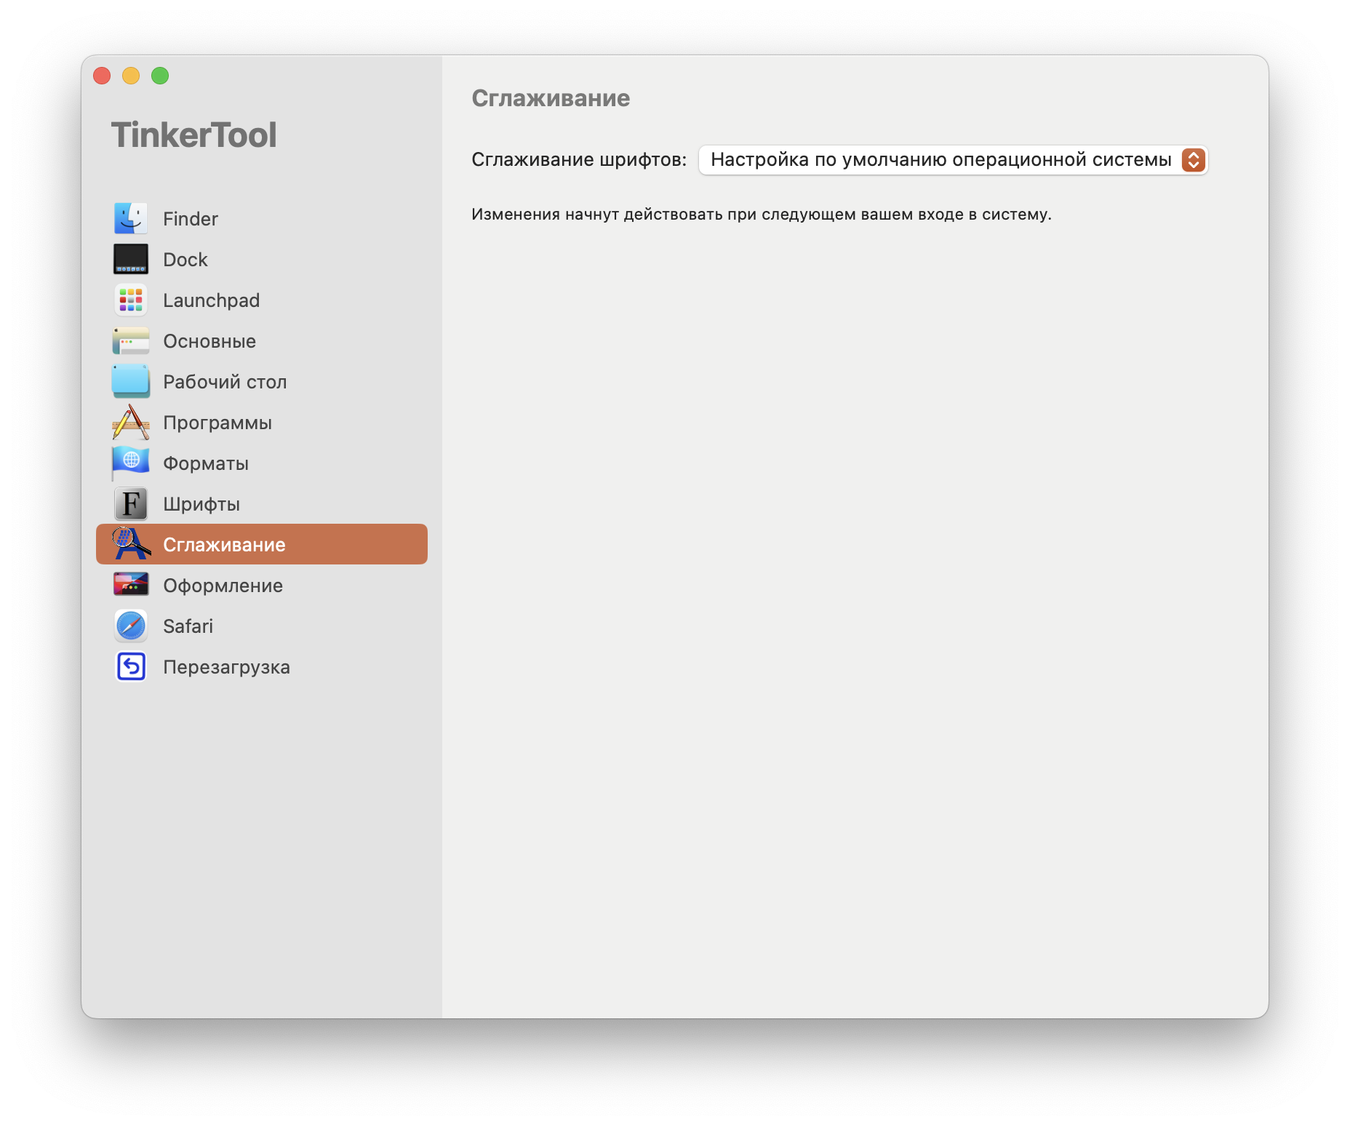Click the TinkerTool title text
The image size is (1350, 1126).
[x=193, y=135]
